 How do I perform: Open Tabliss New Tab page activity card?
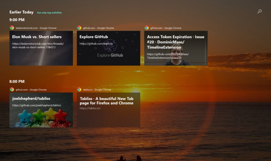click(108, 110)
